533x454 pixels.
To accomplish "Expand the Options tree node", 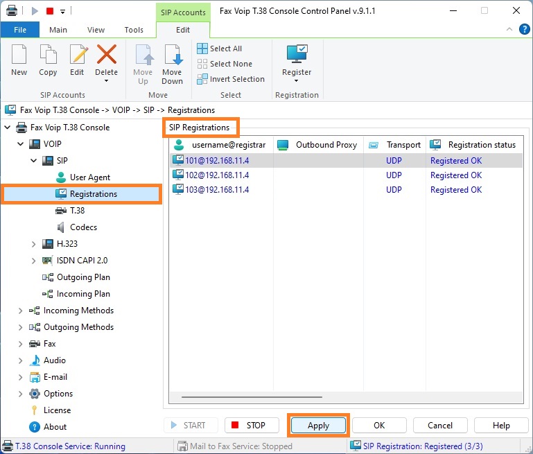I will coord(21,394).
